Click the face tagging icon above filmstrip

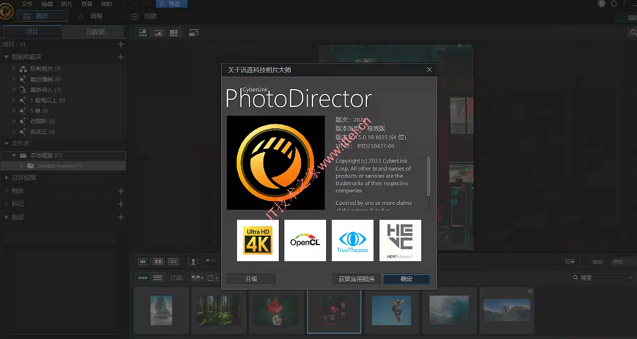click(x=193, y=261)
